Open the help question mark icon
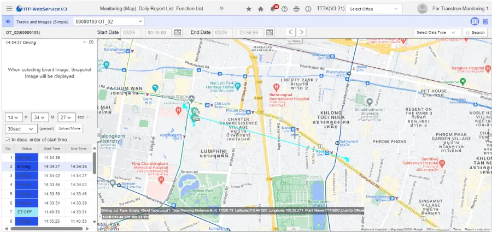Viewport: 492px width, 232px height. coord(284,9)
